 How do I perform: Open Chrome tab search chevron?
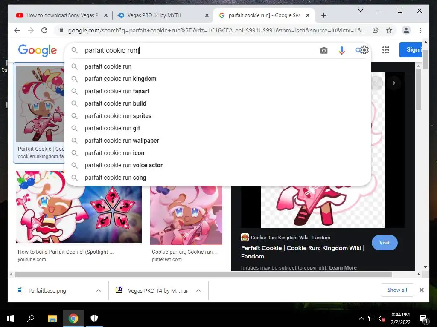tap(360, 11)
